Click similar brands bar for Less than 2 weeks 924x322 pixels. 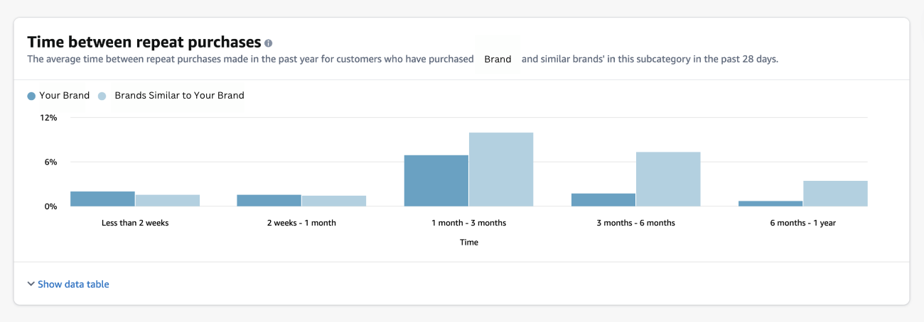[168, 201]
